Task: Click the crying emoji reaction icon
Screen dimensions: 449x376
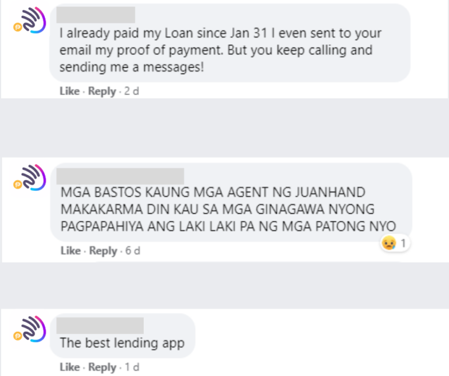Action: click(389, 243)
